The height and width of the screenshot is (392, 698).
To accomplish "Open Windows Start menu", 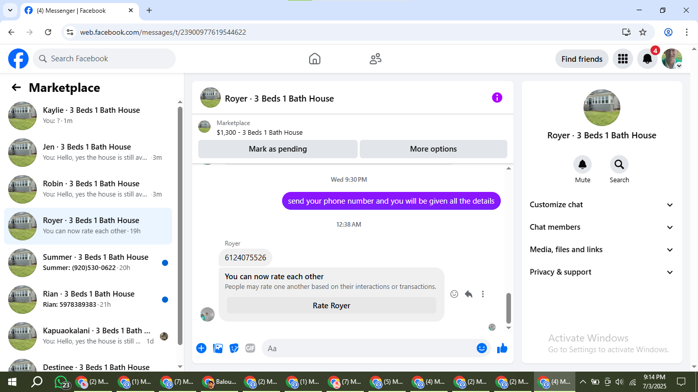I will pyautogui.click(x=12, y=382).
